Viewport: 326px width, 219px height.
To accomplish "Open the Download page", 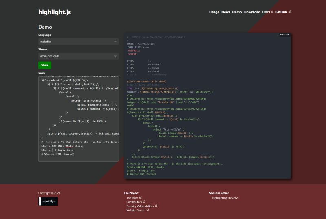I will coord(252,12).
